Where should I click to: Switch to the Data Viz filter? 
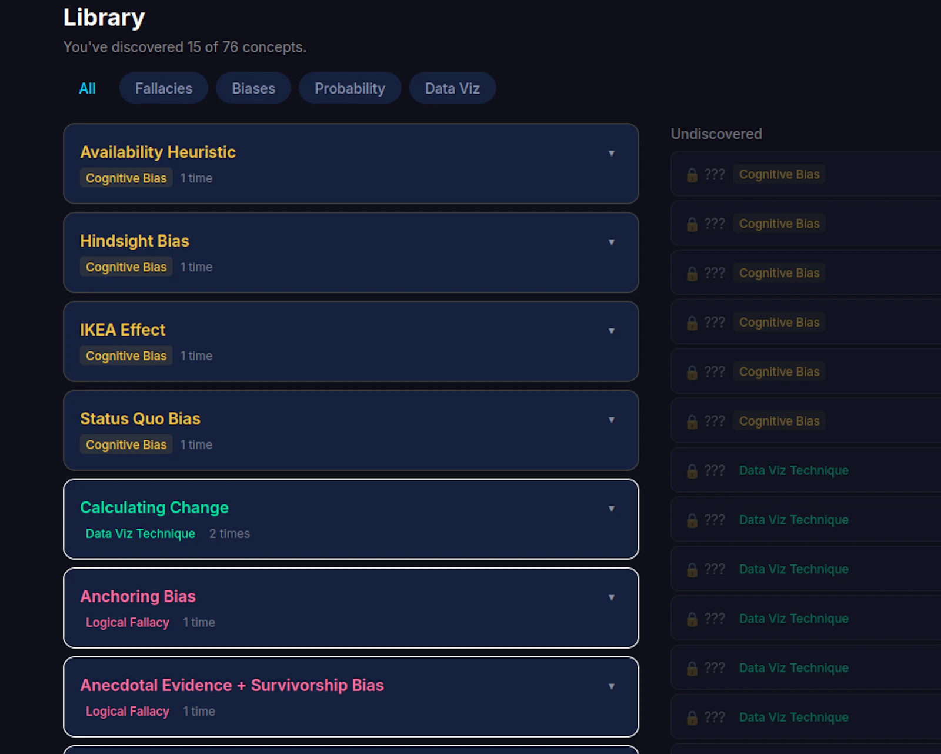pos(452,88)
